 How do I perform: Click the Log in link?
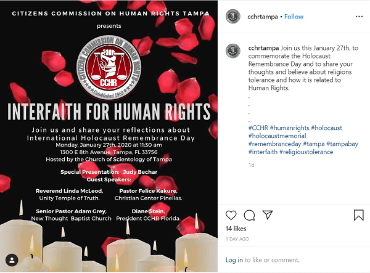coord(234,260)
